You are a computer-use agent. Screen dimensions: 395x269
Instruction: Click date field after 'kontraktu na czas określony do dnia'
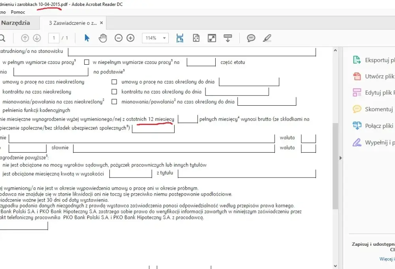coord(237,92)
